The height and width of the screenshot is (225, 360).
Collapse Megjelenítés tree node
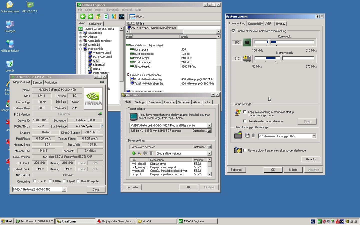click(80, 49)
